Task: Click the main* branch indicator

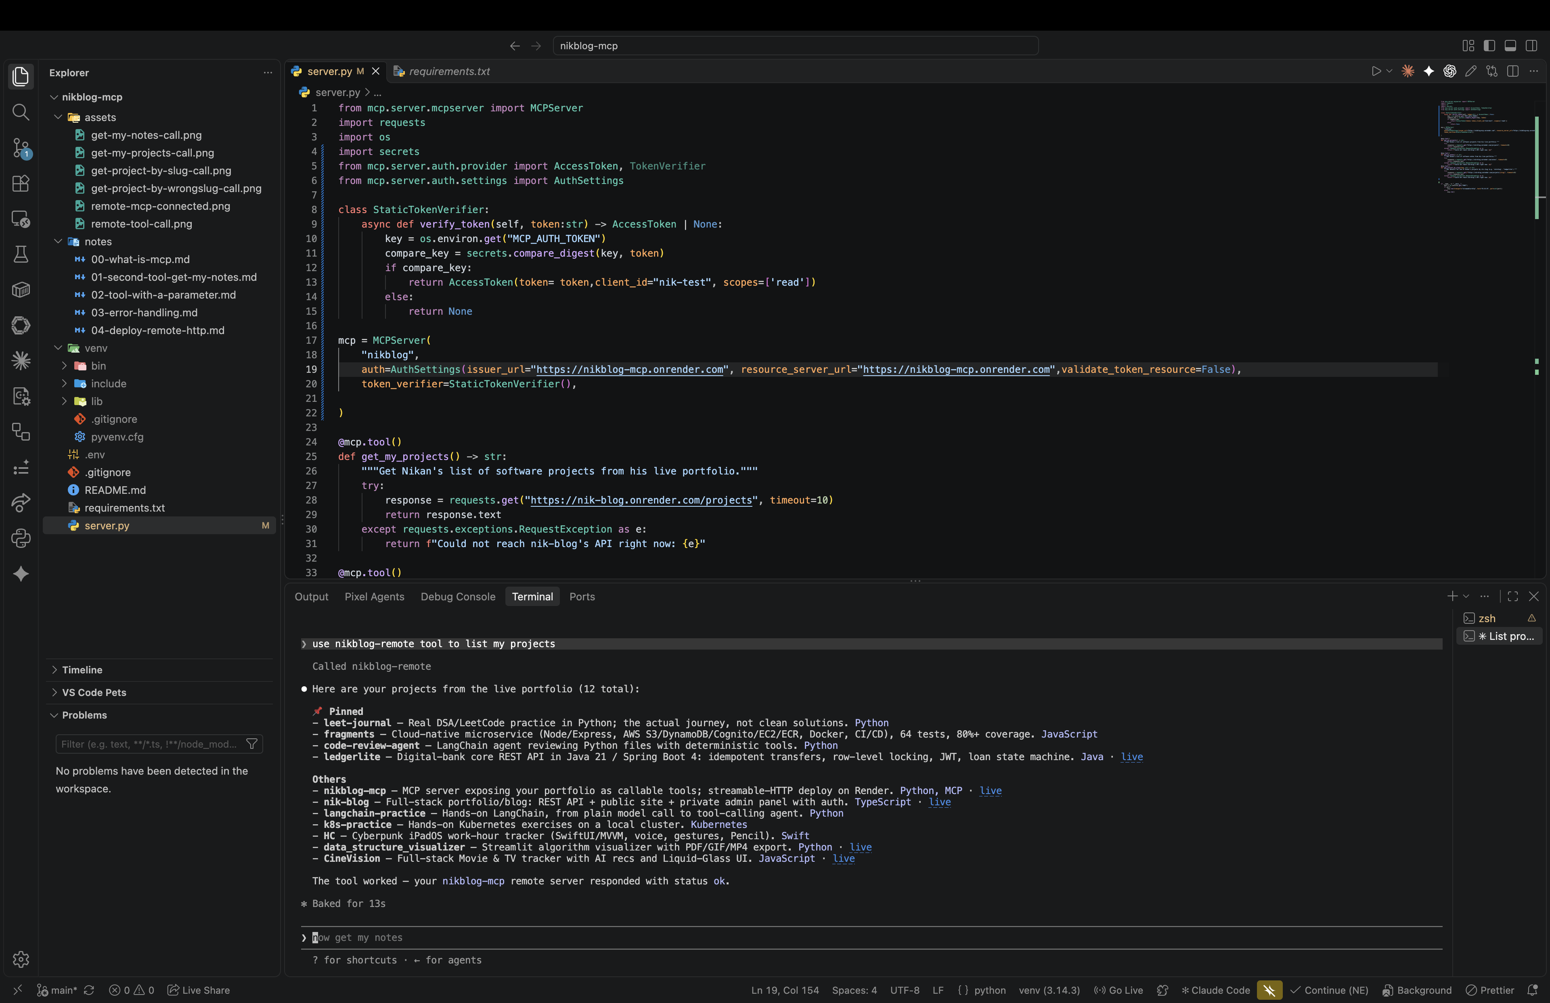Action: (57, 990)
